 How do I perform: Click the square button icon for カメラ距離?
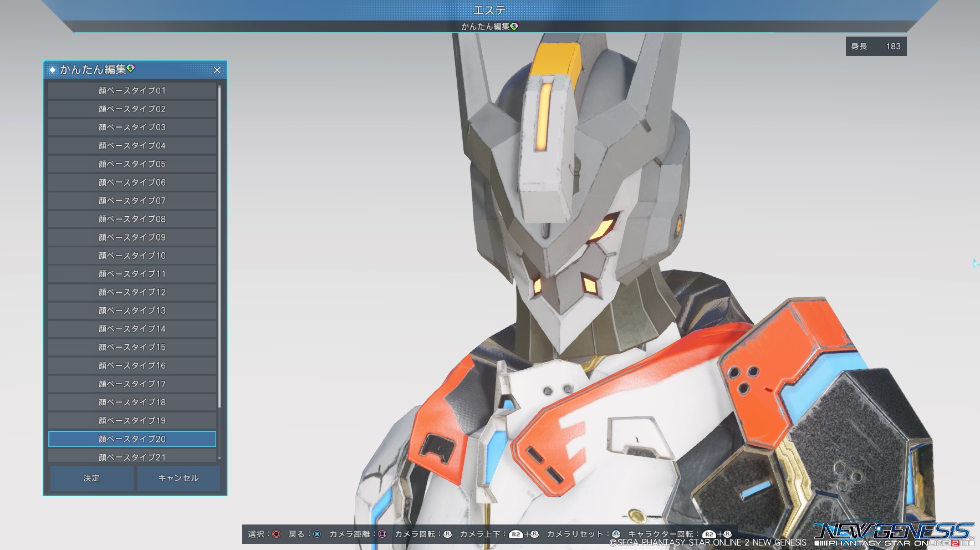point(382,534)
